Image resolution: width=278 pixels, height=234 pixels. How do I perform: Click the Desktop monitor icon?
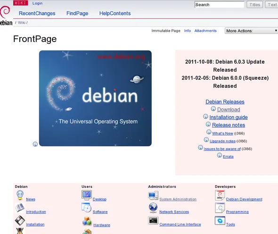point(87,195)
